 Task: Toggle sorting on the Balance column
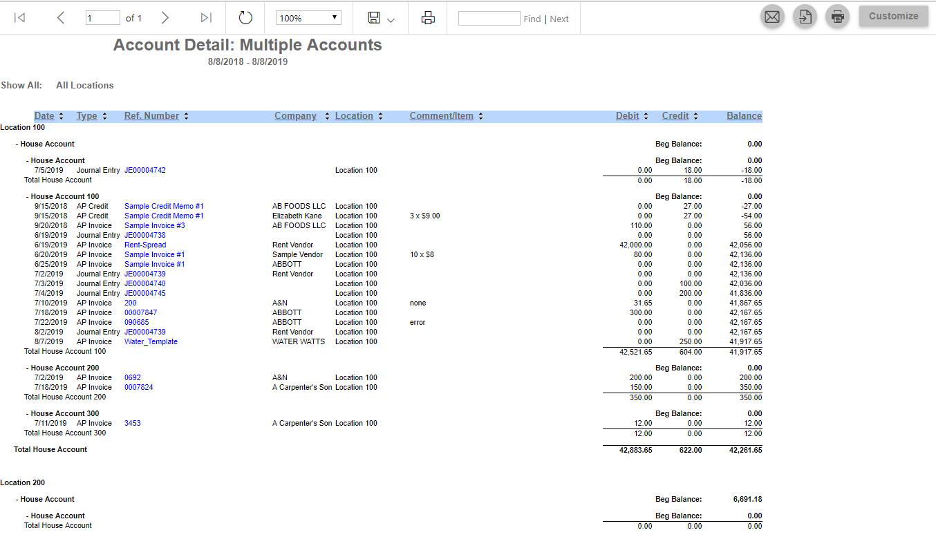744,115
